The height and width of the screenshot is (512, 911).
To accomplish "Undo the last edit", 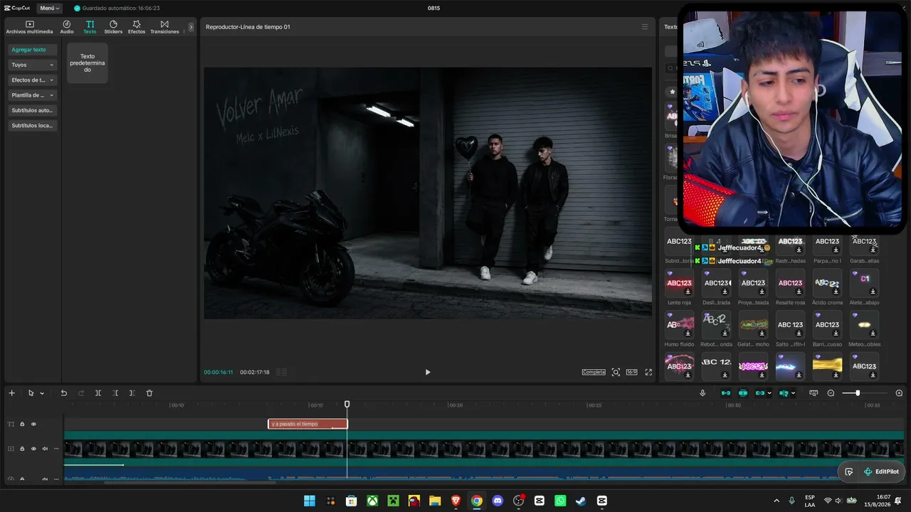I will (x=64, y=393).
